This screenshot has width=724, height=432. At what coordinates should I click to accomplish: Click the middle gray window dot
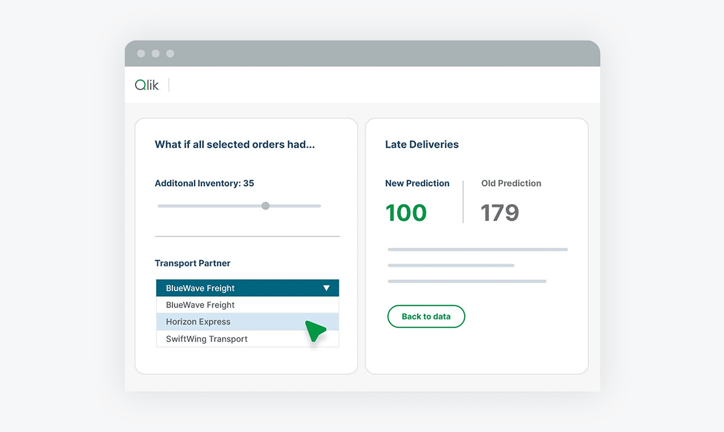(156, 53)
